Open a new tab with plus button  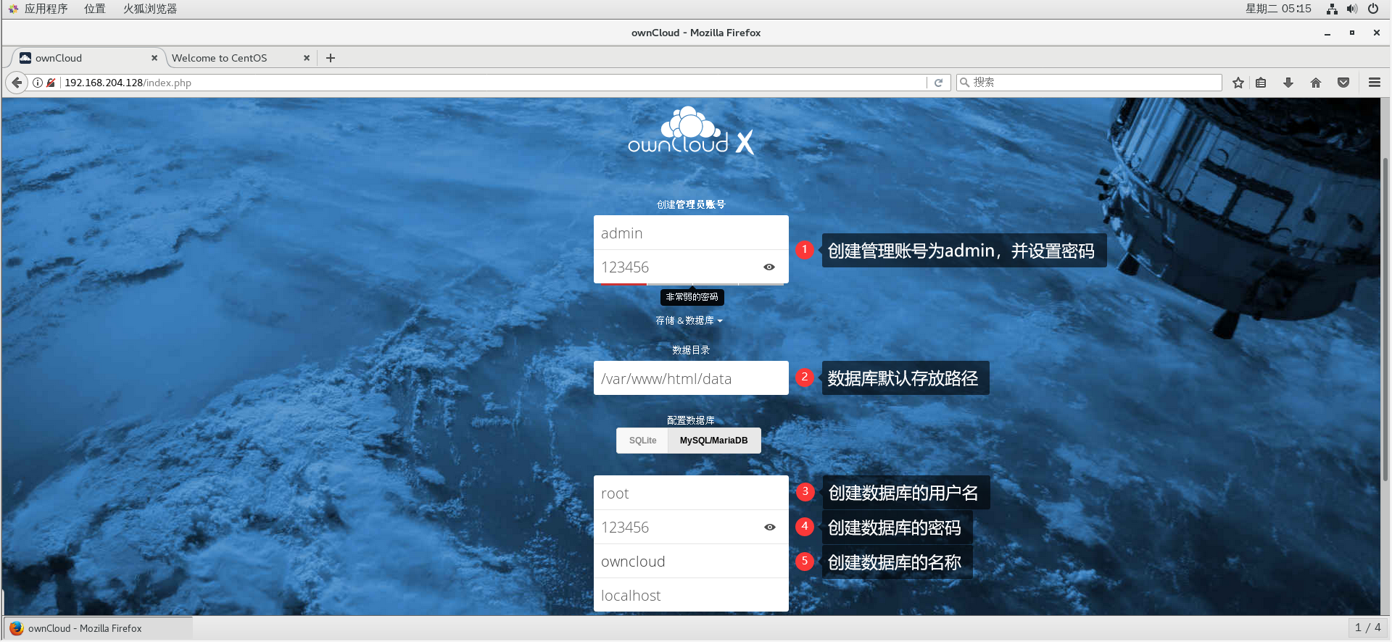(x=331, y=58)
